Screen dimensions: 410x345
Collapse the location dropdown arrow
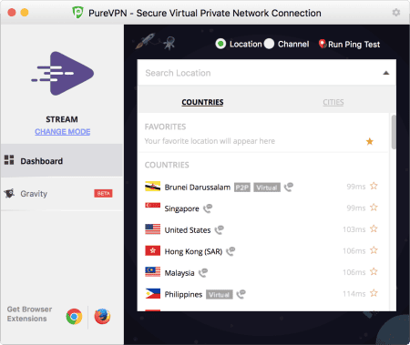point(386,73)
